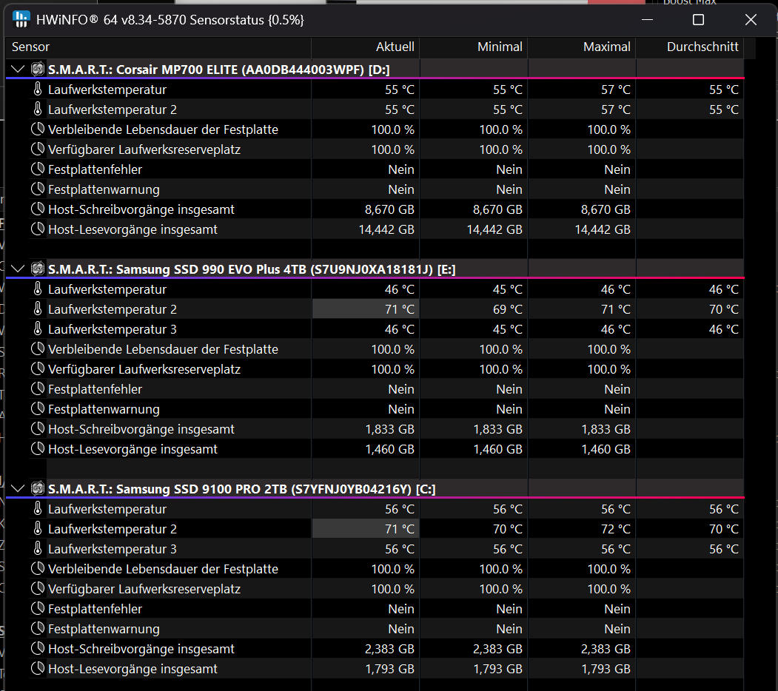The image size is (778, 691).
Task: Click the thermometer icon of 9100 PRO Laufwerkstemperatur 3
Action: click(x=38, y=549)
